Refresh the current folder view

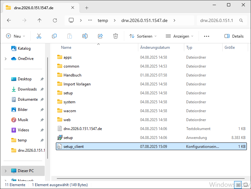[x=55, y=20]
